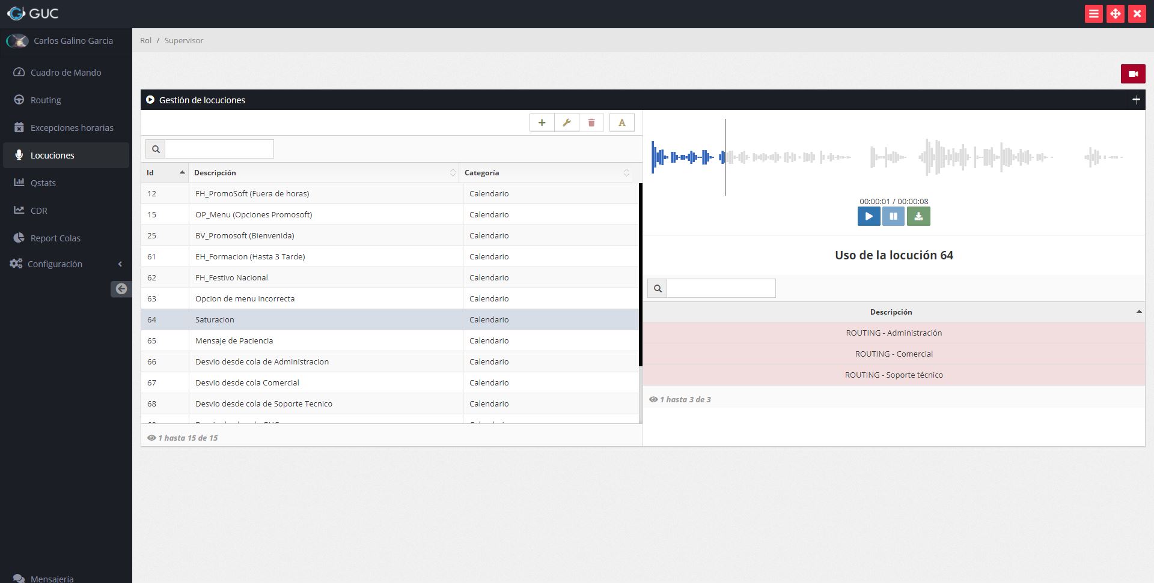1154x583 pixels.
Task: Edit locución using the wrench button
Action: (566, 122)
